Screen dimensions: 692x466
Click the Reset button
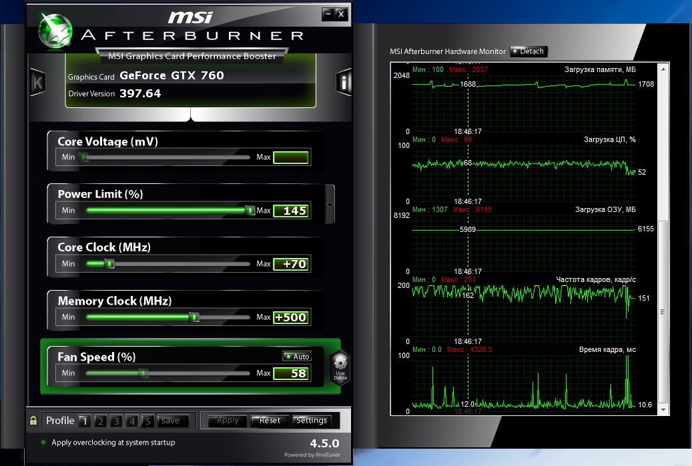270,421
